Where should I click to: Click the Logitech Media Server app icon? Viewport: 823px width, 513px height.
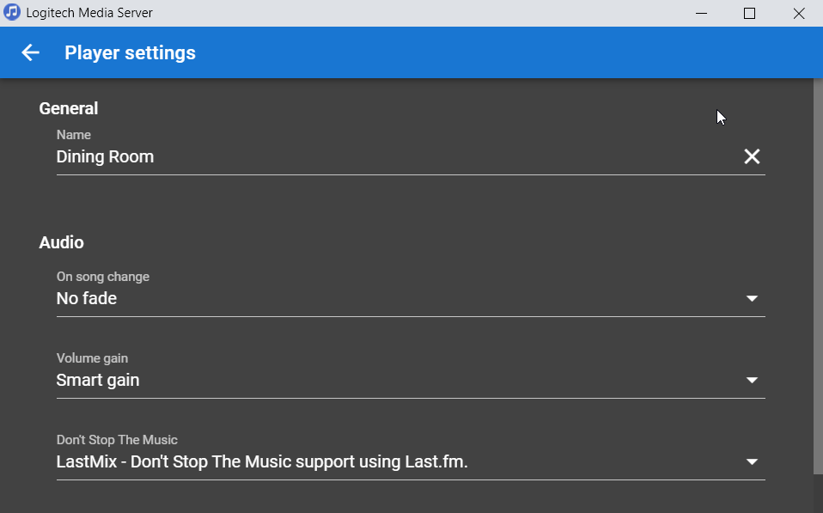(12, 13)
